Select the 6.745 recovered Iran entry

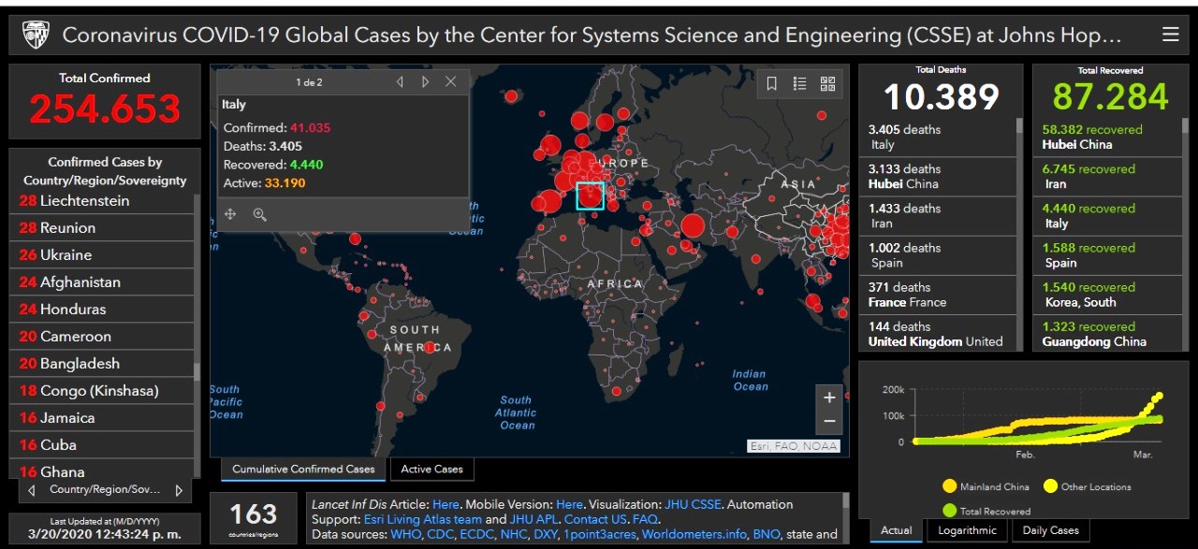[x=1108, y=177]
